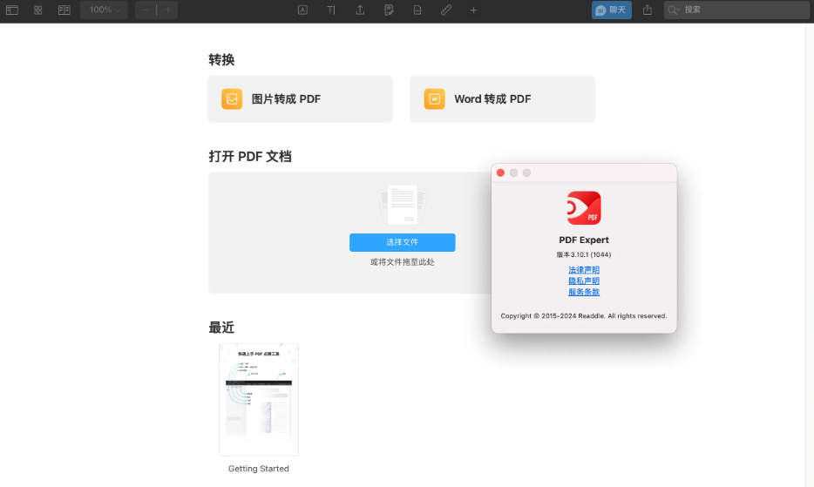Screen dimensions: 814x487
Task: Open Word 转成 PDF conversion card
Action: [502, 98]
